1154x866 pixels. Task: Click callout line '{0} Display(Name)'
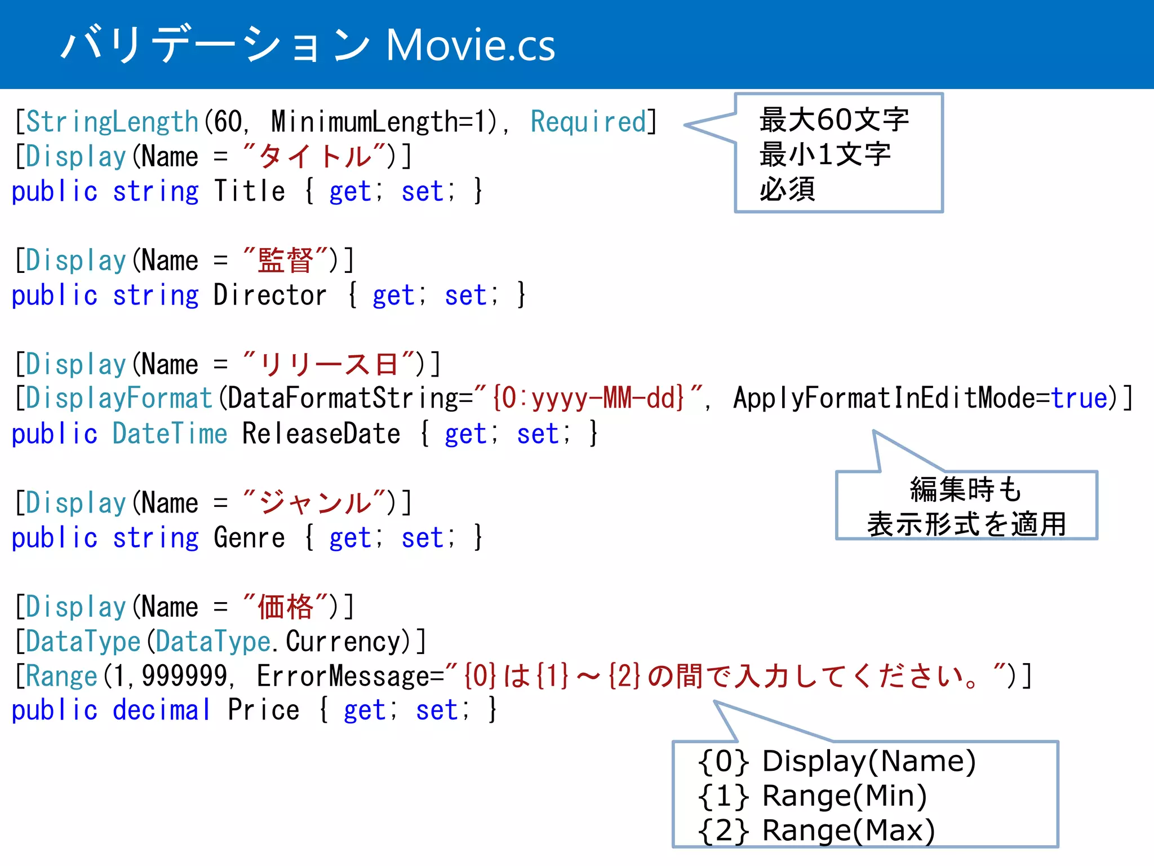click(x=837, y=762)
